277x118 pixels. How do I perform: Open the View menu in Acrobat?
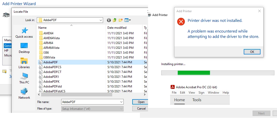(x=192, y=93)
